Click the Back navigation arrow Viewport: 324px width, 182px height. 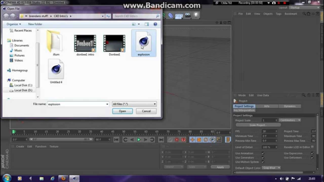click(6, 16)
